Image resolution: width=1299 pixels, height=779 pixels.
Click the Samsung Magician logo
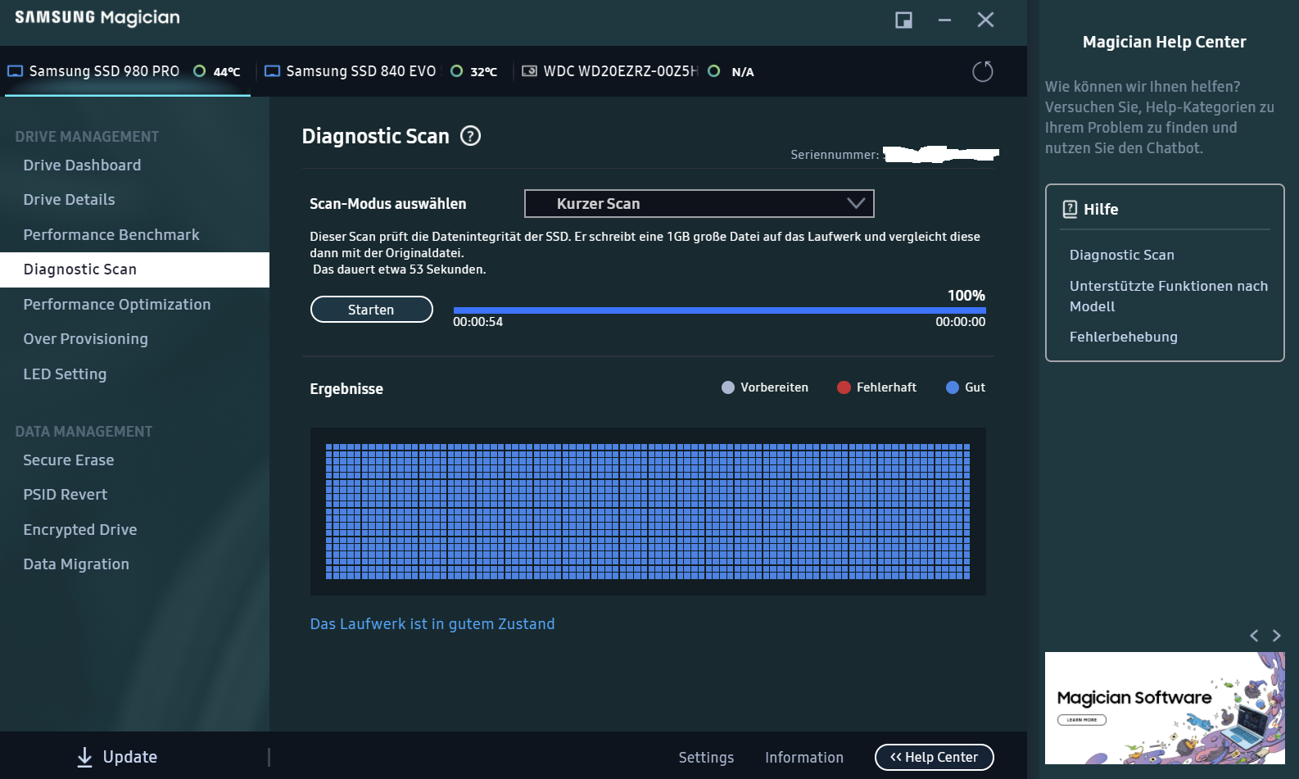coord(97,18)
